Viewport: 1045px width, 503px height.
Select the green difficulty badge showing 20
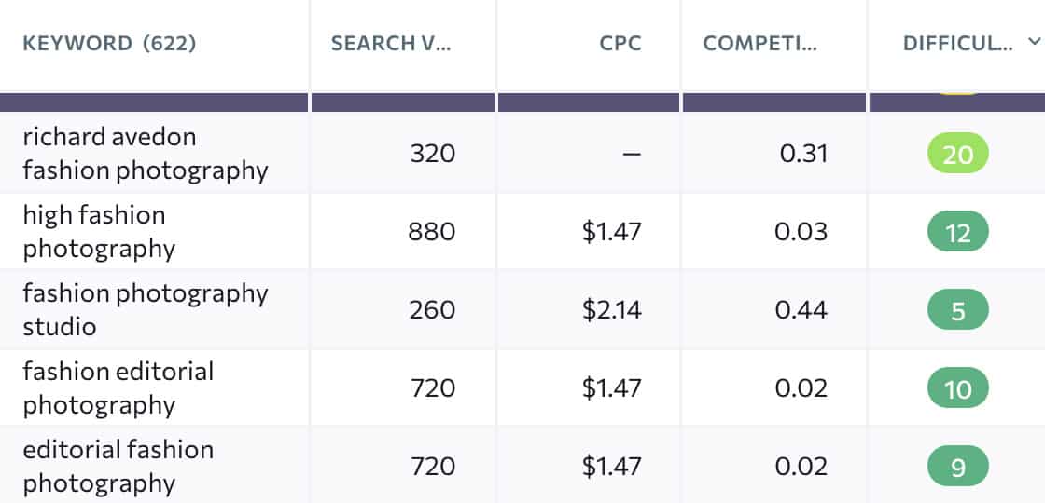pyautogui.click(x=957, y=155)
